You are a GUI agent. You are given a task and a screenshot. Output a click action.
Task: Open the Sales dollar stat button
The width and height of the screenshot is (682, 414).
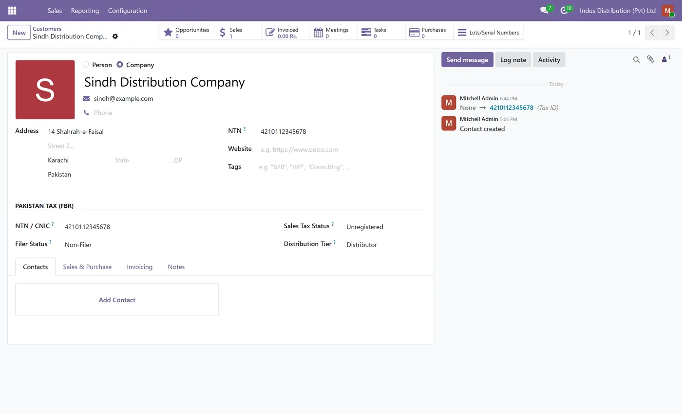[238, 33]
